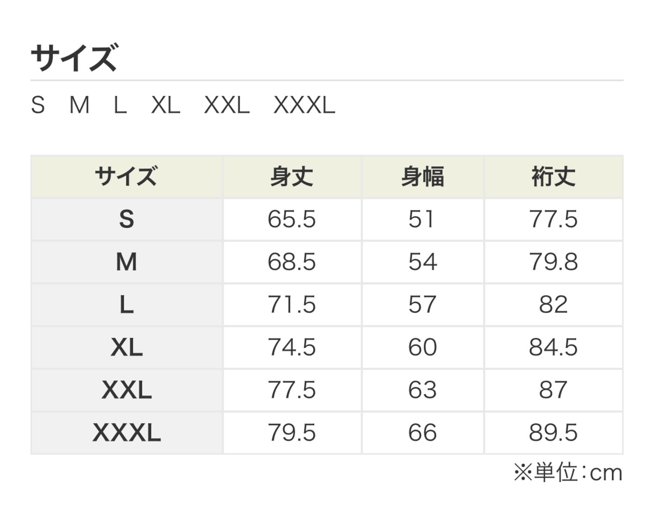
Task: Click the L row label in the table
Action: point(126,305)
